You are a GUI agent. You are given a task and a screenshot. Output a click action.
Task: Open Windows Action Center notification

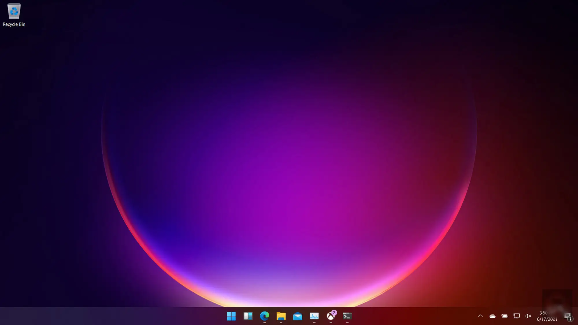click(568, 316)
